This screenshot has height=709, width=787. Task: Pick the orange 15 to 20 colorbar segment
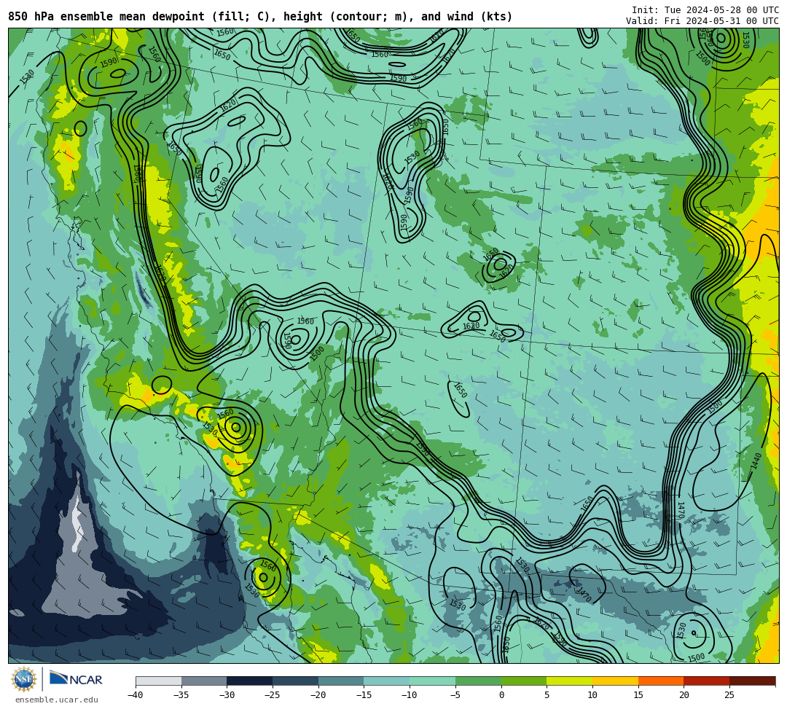pos(661,681)
